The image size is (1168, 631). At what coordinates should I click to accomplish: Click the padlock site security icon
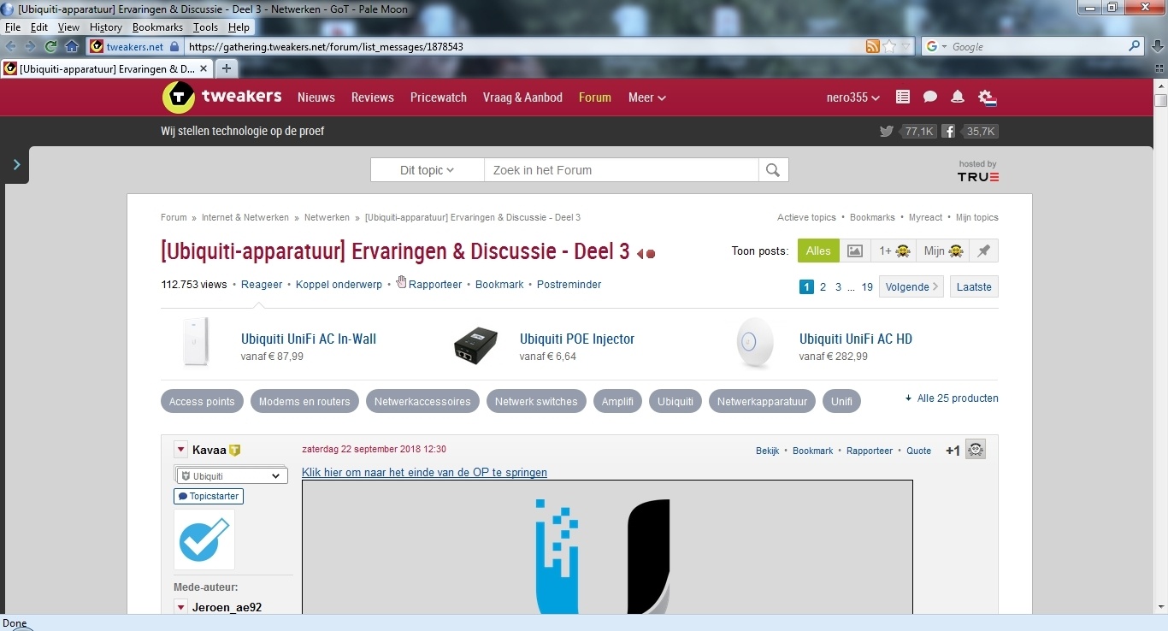(174, 46)
